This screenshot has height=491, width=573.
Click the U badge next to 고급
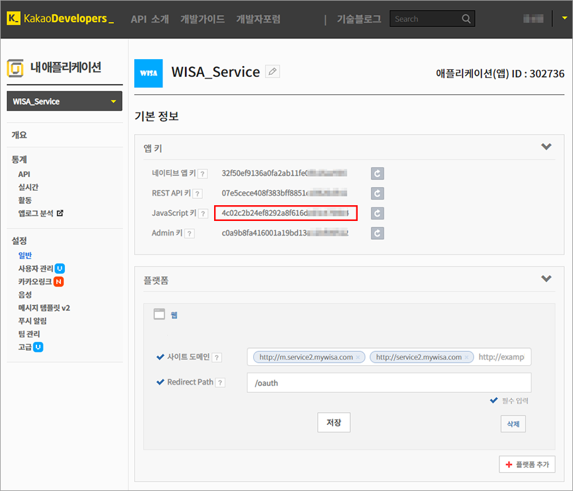38,347
